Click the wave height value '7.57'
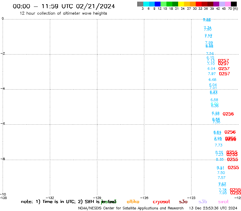Image resolution: width=241 pixels, height=211 pixels. click(x=222, y=178)
